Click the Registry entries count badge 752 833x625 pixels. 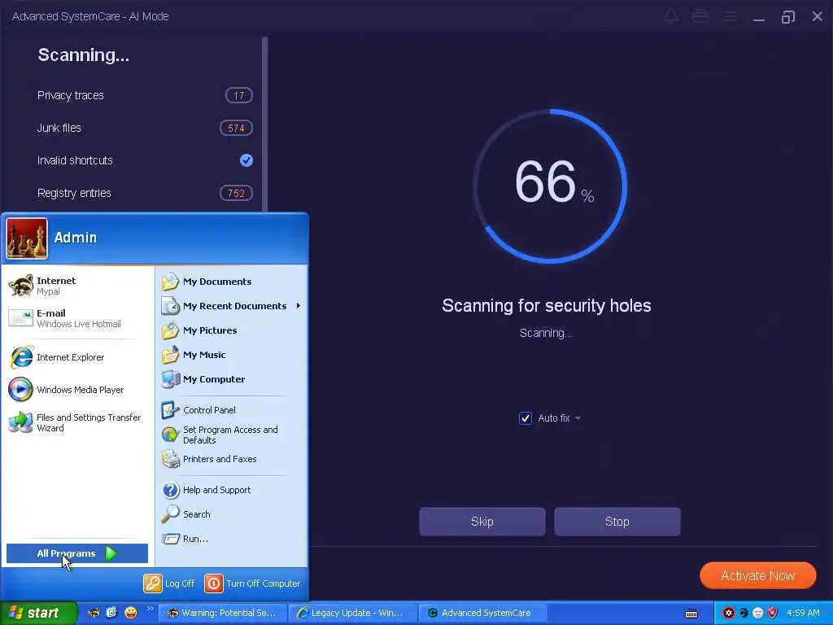click(236, 193)
